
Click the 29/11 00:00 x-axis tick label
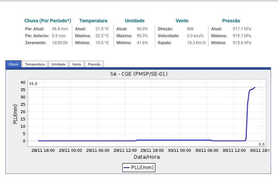point(70,150)
